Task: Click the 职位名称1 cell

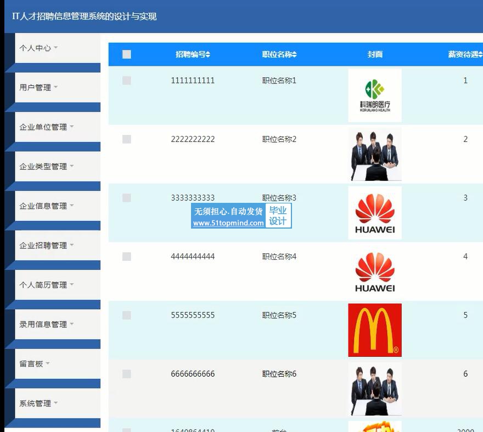Action: 279,81
